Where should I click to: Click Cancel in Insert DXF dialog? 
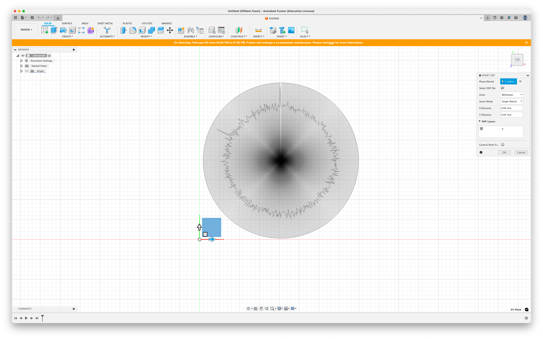(x=521, y=152)
